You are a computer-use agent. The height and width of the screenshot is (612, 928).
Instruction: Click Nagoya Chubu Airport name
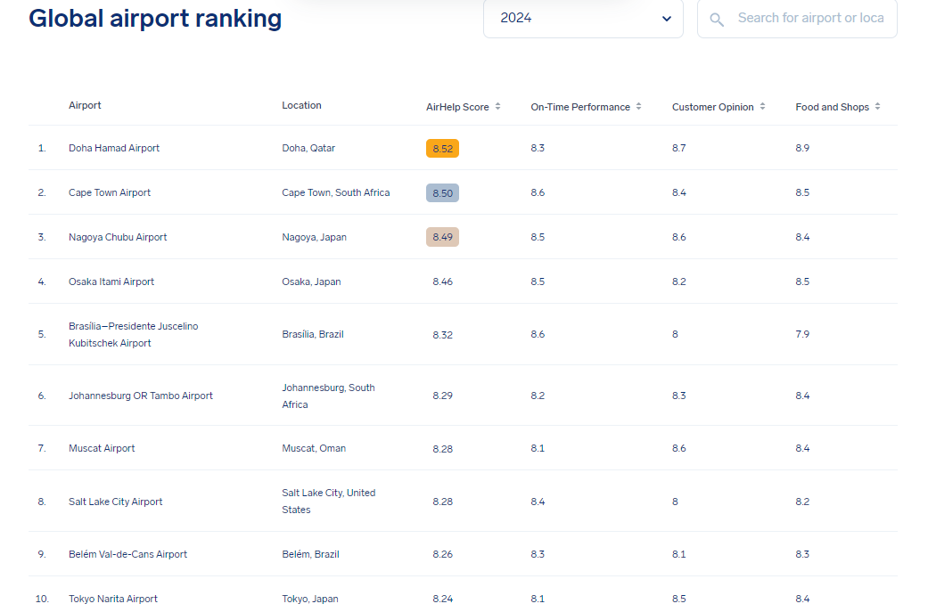pyautogui.click(x=118, y=237)
